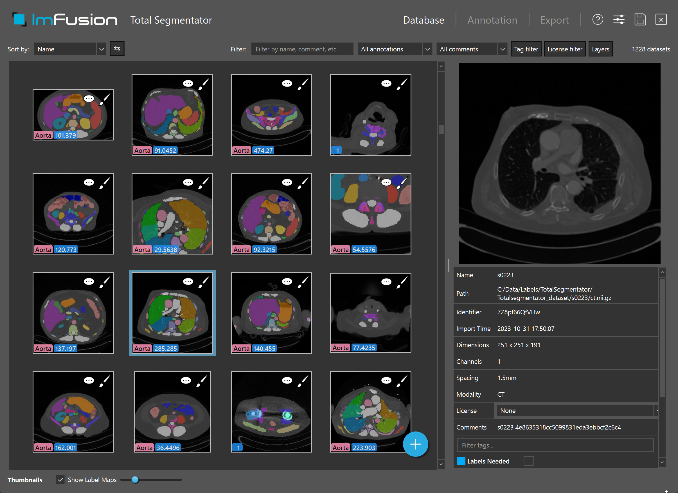Click the ImFusion logo
This screenshot has height=493, width=678.
[x=65, y=20]
